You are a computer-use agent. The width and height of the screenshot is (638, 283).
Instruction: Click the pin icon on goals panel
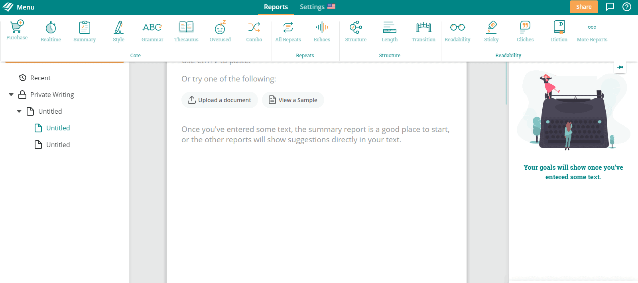coord(620,67)
